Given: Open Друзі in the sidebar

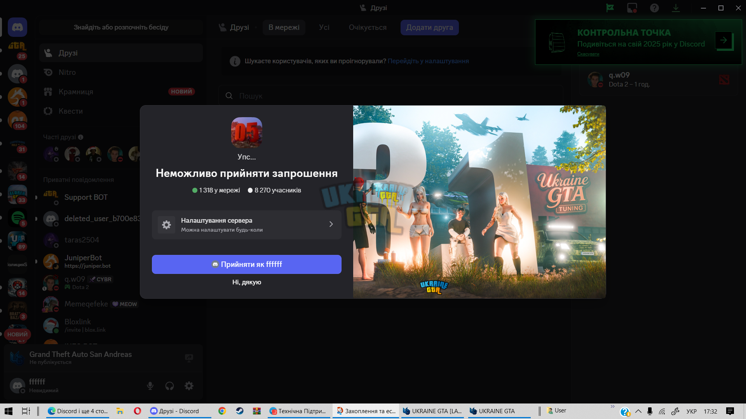Looking at the screenshot, I should pyautogui.click(x=121, y=53).
